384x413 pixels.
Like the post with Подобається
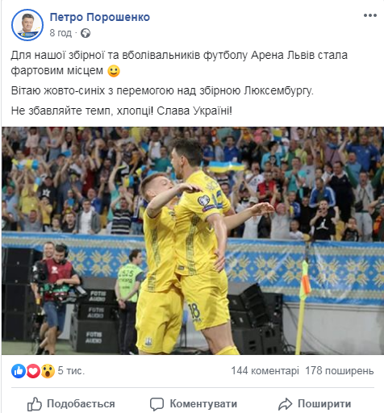pyautogui.click(x=71, y=404)
